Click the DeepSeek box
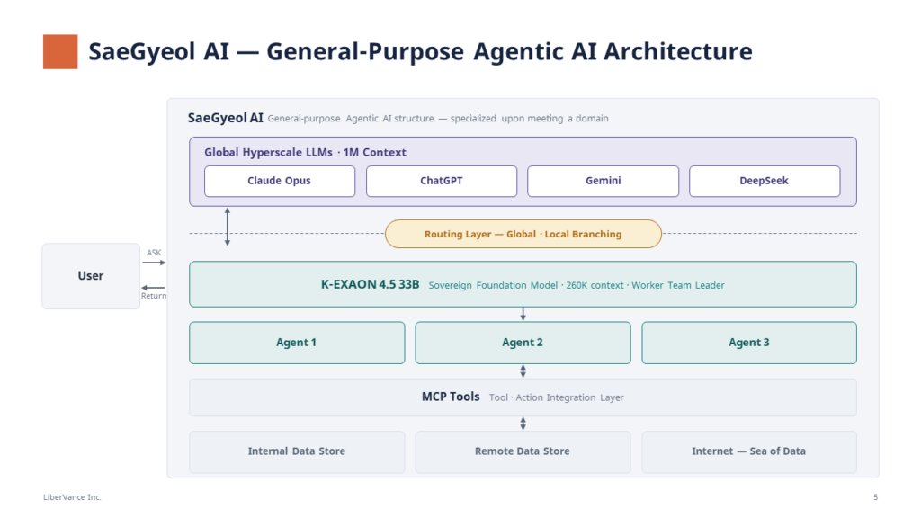Screen dimensions: 921x518 [765, 181]
